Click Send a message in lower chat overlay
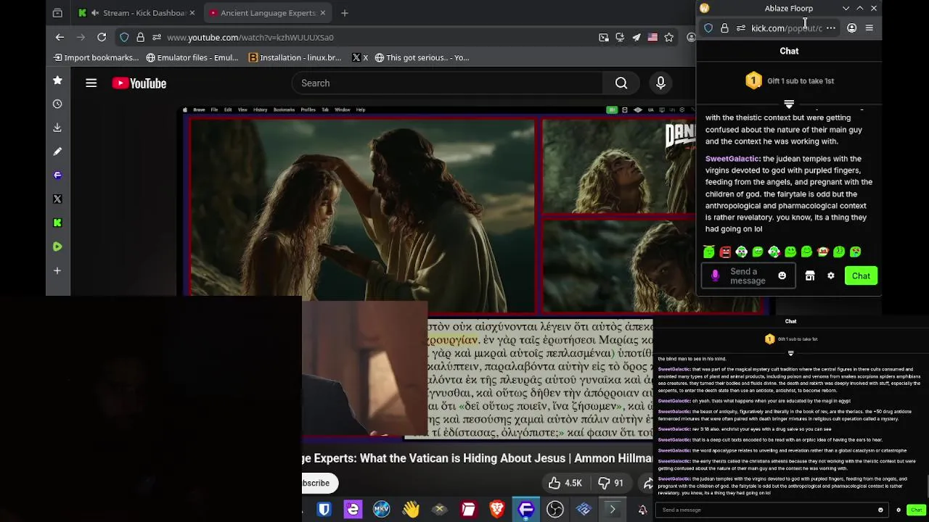This screenshot has height=522, width=929. [771, 510]
